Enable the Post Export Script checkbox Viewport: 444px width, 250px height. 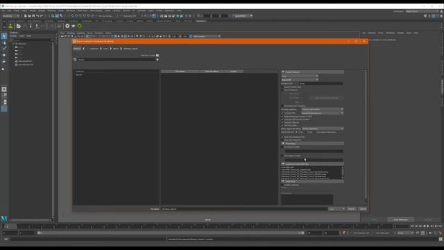tap(282, 156)
